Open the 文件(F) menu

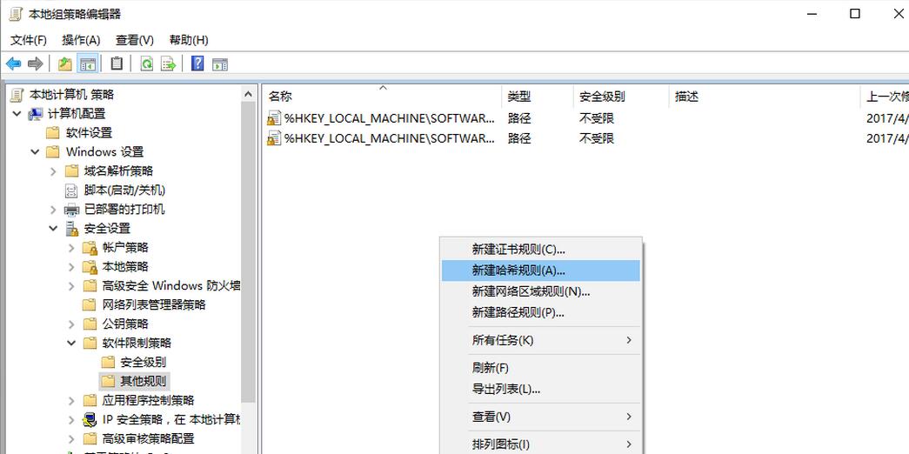(x=29, y=40)
